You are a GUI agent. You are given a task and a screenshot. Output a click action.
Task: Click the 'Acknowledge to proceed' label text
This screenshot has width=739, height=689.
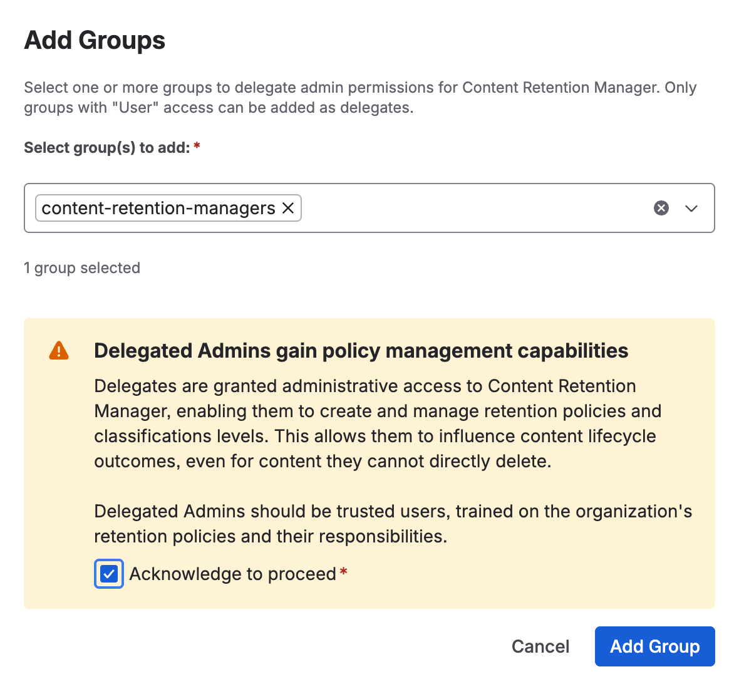coord(232,574)
